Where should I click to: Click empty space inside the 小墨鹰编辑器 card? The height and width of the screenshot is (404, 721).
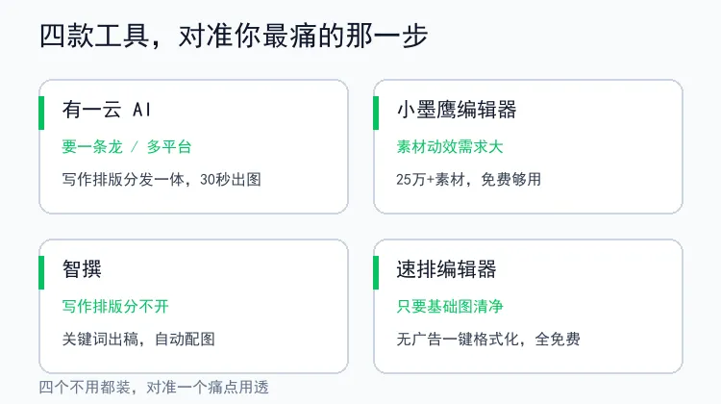[611, 139]
